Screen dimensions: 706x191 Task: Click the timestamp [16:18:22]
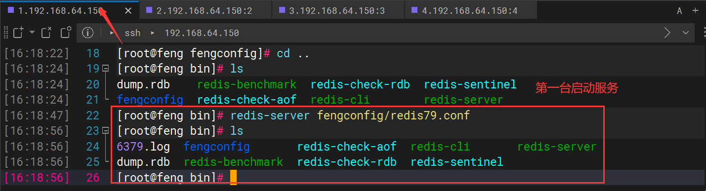point(37,53)
